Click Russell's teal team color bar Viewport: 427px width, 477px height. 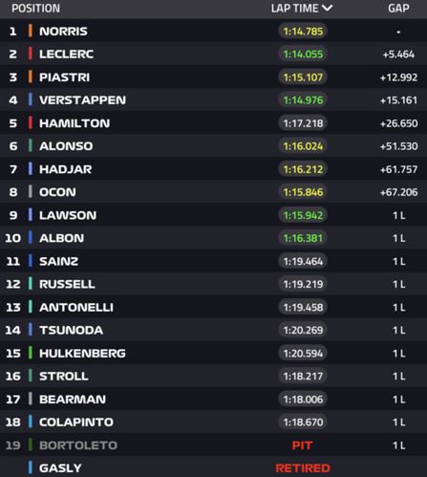point(31,284)
